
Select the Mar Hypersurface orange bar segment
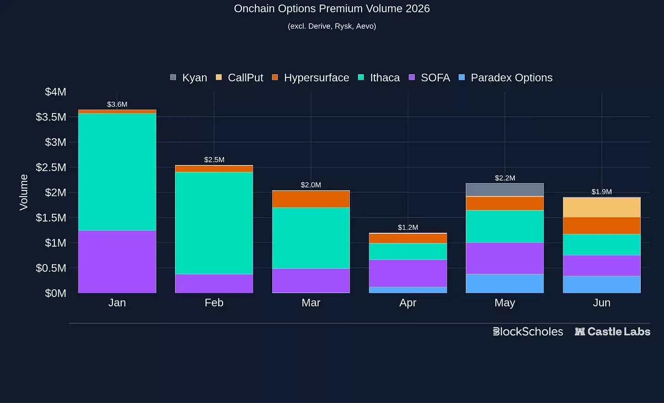click(311, 199)
